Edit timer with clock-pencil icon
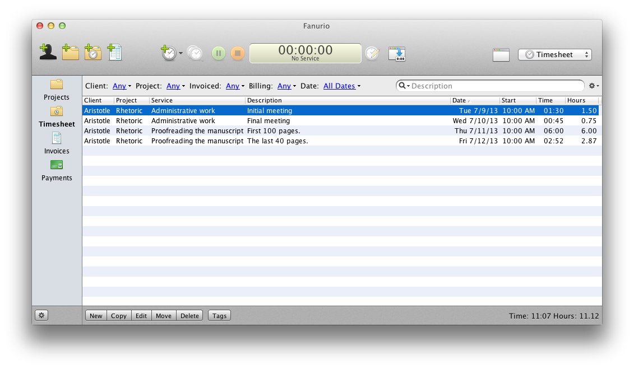 (372, 53)
